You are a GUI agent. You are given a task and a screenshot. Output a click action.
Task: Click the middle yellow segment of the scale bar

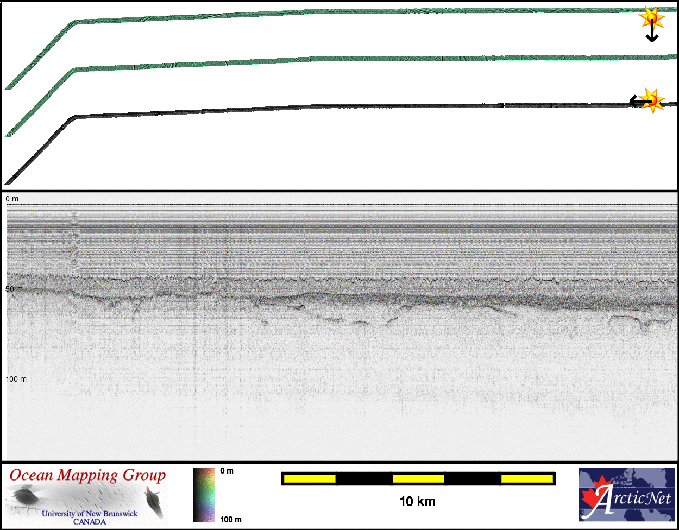418,478
